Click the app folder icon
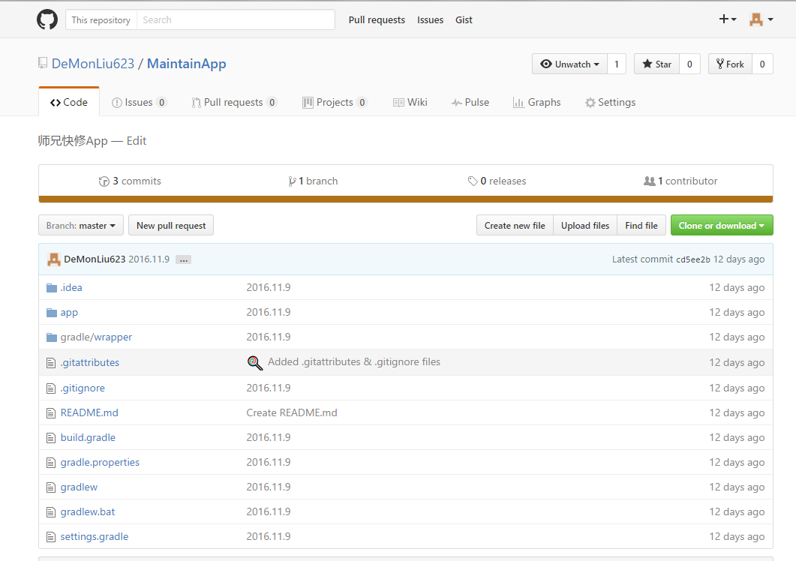Image resolution: width=796 pixels, height=561 pixels. tap(52, 313)
